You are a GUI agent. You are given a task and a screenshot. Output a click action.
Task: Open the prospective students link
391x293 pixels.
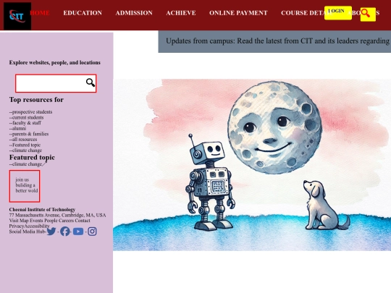pos(31,112)
